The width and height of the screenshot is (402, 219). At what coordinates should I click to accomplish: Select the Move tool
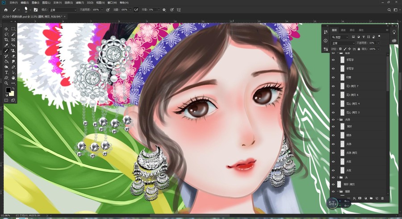pos(6,29)
